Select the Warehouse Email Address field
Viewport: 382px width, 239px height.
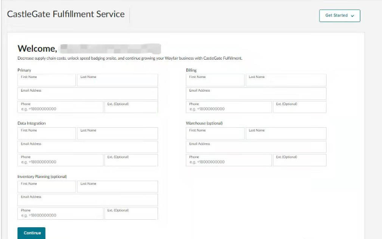click(256, 147)
